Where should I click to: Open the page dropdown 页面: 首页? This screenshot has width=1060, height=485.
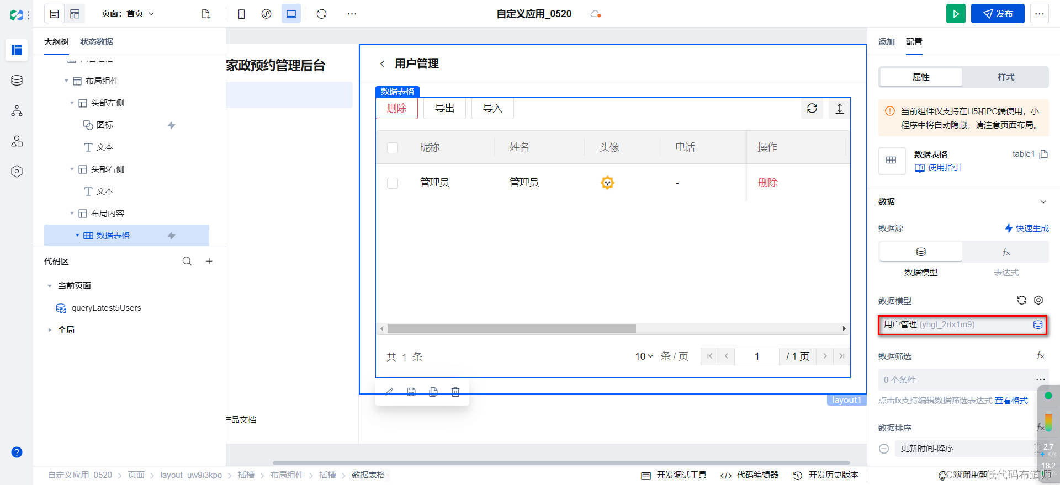pyautogui.click(x=128, y=14)
